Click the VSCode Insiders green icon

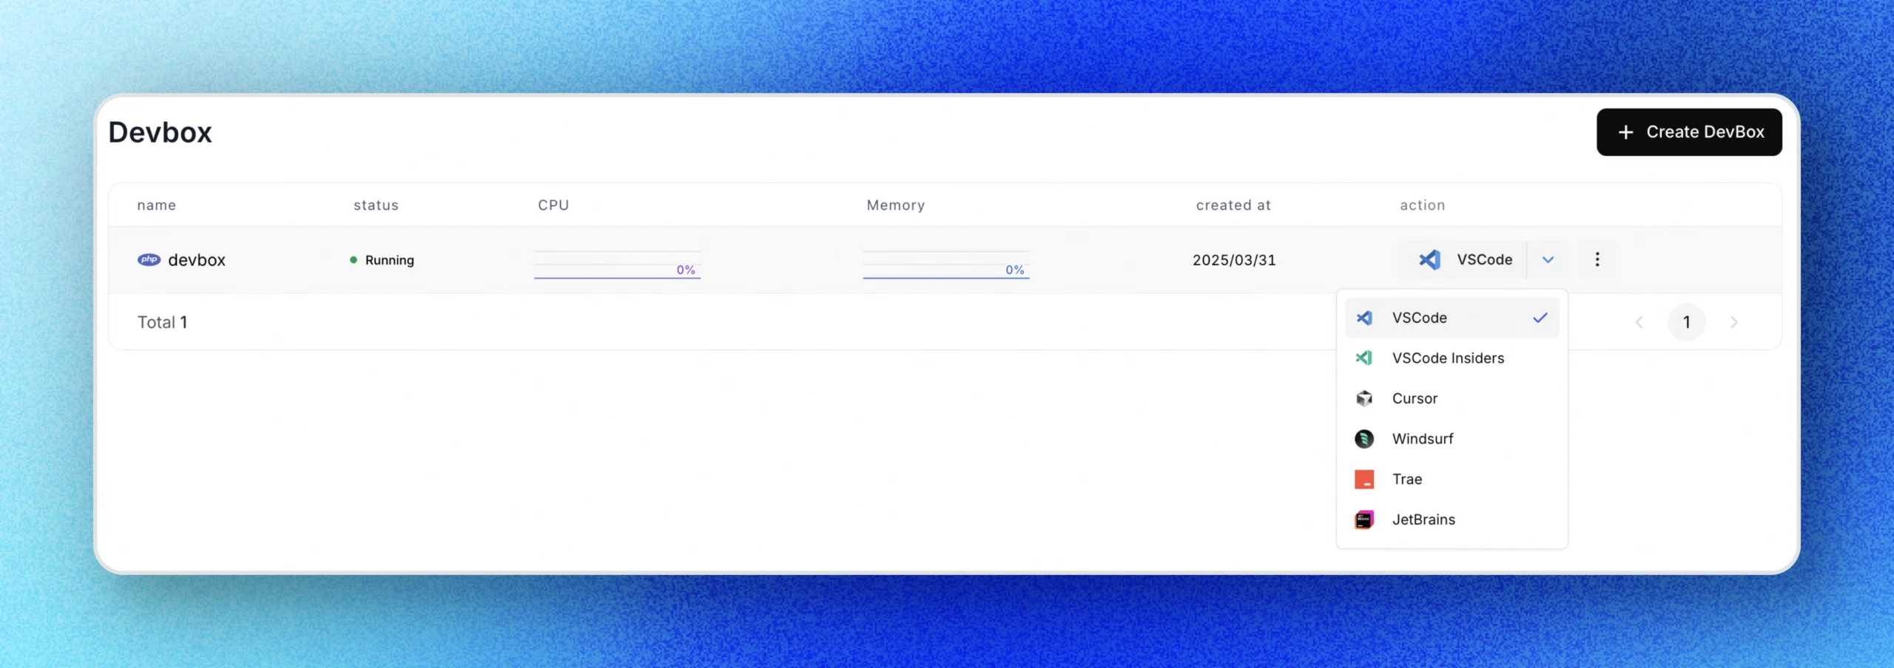coord(1364,358)
